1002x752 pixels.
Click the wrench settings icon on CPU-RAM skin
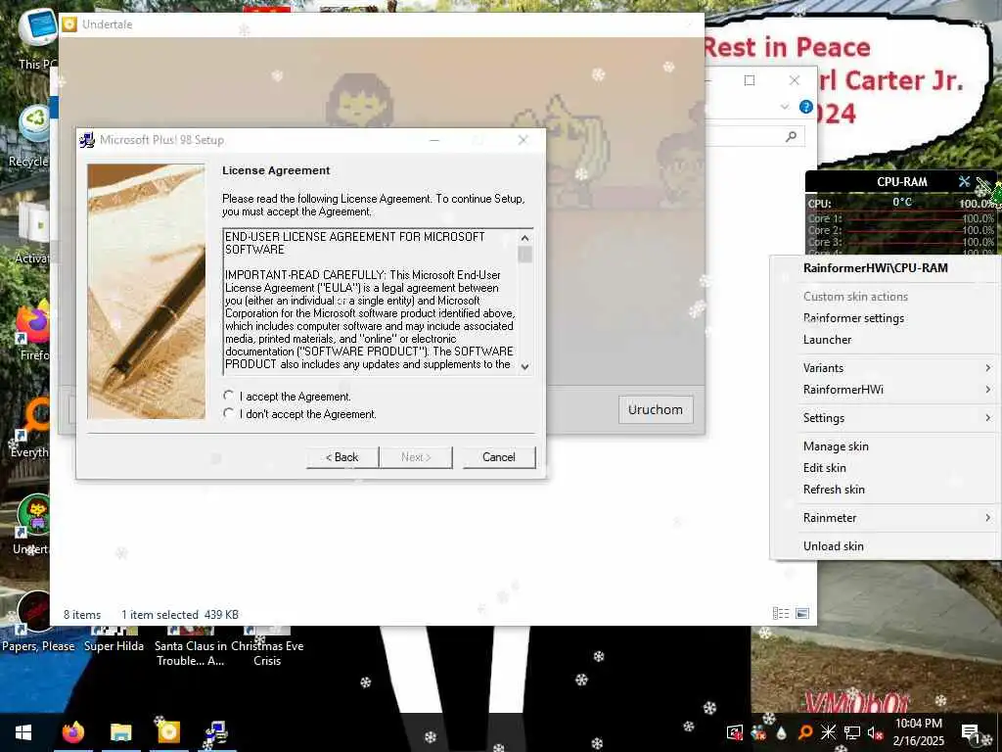point(964,181)
